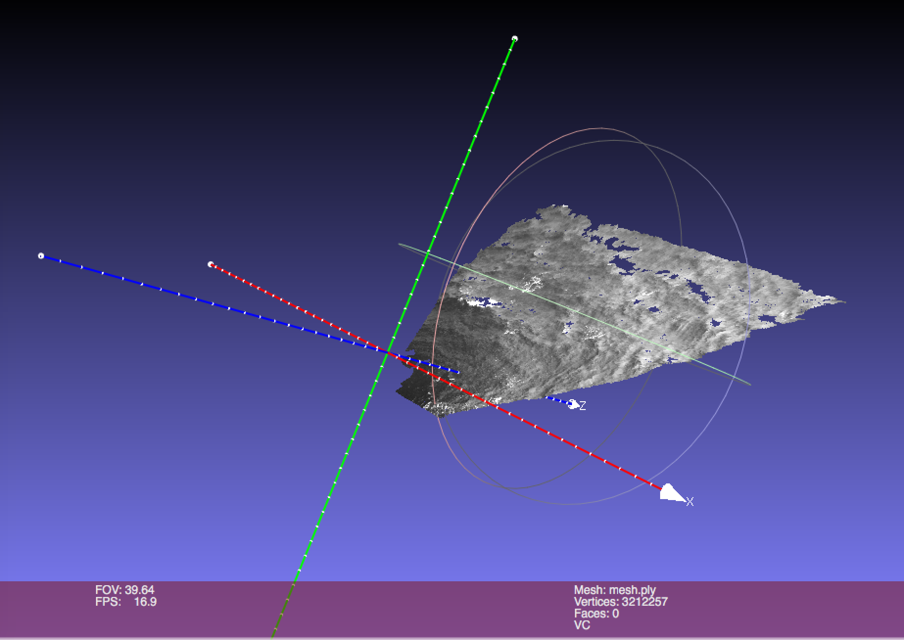Image resolution: width=904 pixels, height=640 pixels.
Task: Click the X axis label letter
Action: (x=690, y=502)
